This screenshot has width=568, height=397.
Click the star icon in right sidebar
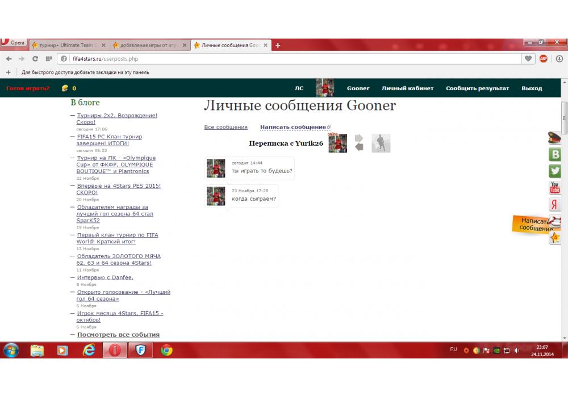(x=554, y=238)
